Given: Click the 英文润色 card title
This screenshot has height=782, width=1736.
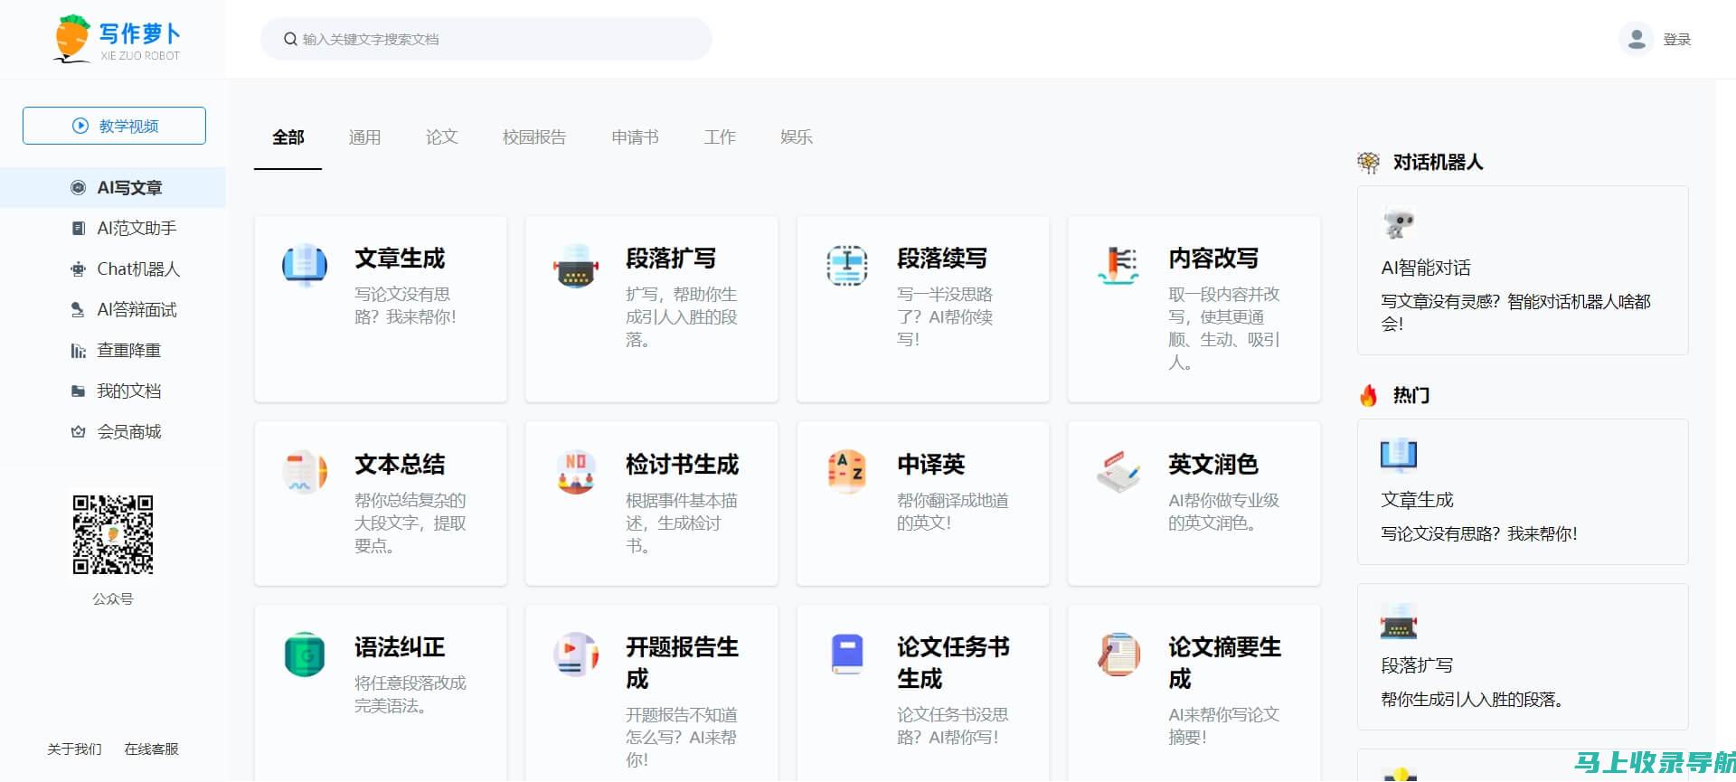Looking at the screenshot, I should click(x=1213, y=465).
